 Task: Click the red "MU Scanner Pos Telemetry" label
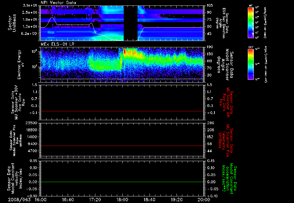click(x=226, y=140)
